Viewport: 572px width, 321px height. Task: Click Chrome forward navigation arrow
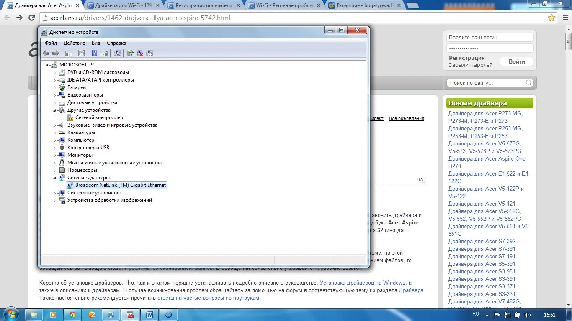point(19,18)
